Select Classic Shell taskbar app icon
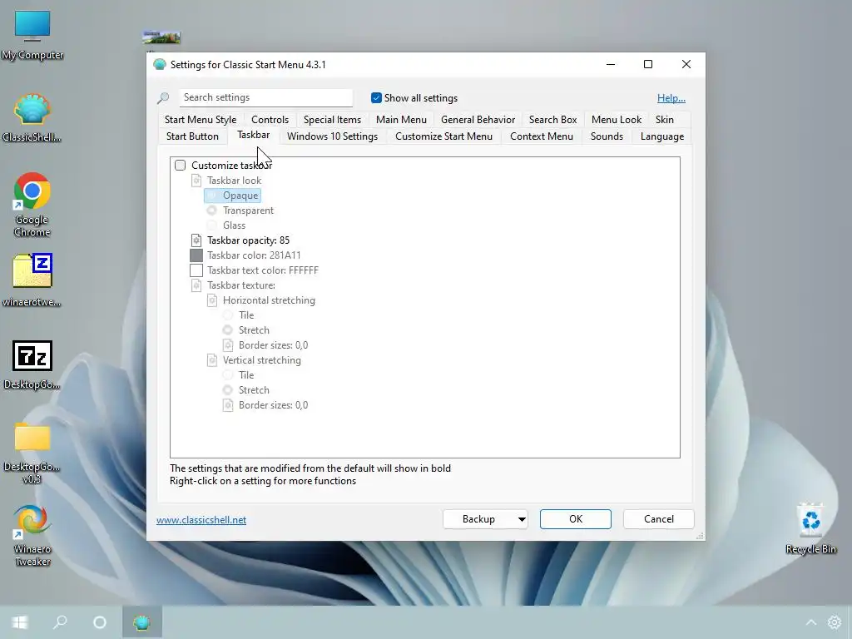This screenshot has height=639, width=852. coord(141,622)
